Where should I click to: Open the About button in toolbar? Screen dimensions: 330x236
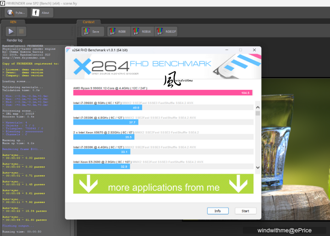42,13
